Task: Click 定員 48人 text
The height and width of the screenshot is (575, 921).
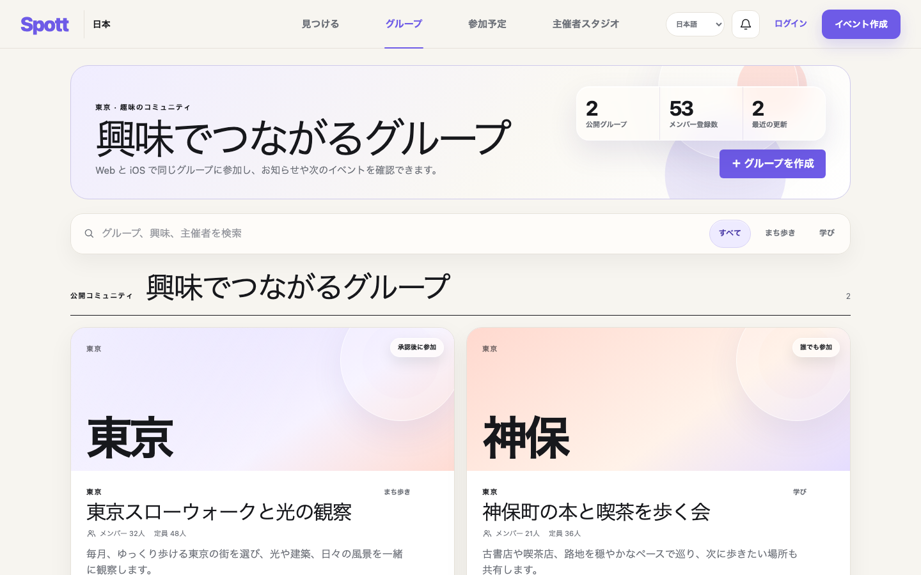Action: pyautogui.click(x=170, y=533)
